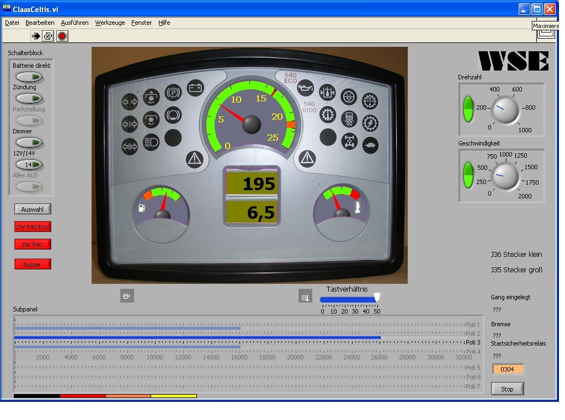Click the headlight high beam lamp
The width and height of the screenshot is (565, 420).
[x=151, y=142]
